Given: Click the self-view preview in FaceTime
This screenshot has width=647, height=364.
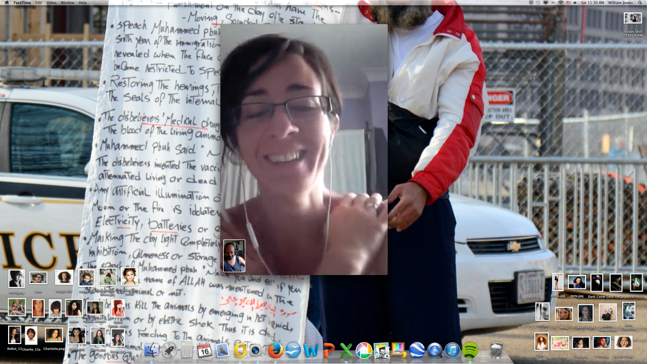Looking at the screenshot, I should (234, 256).
